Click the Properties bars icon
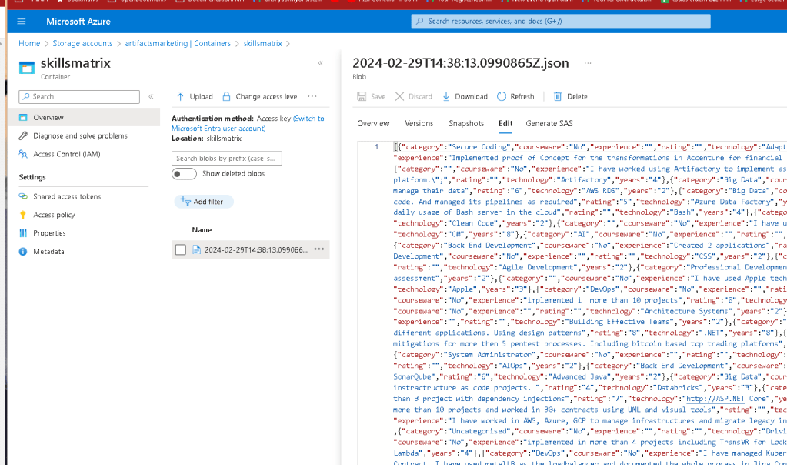The image size is (787, 465). click(23, 233)
